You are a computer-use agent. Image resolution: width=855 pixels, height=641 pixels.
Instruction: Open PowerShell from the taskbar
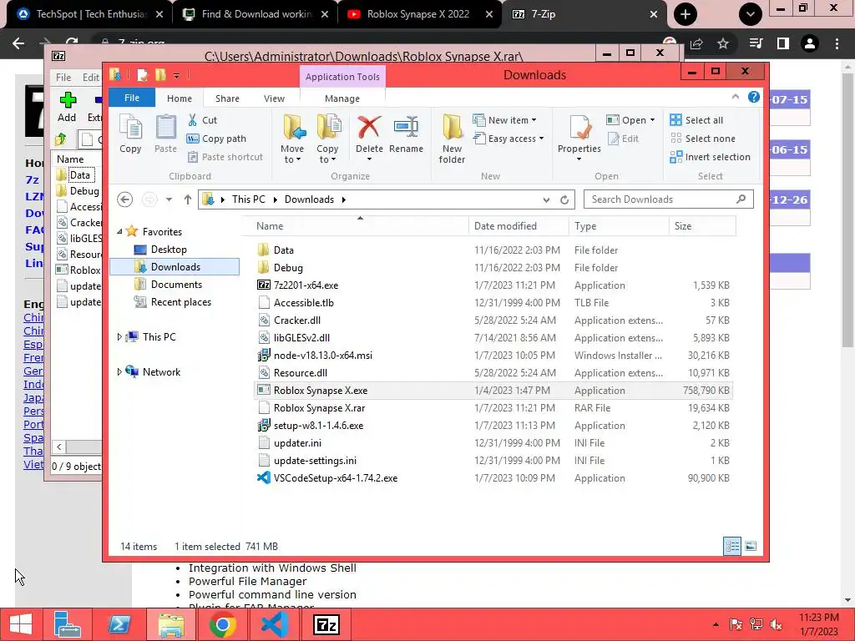point(119,624)
